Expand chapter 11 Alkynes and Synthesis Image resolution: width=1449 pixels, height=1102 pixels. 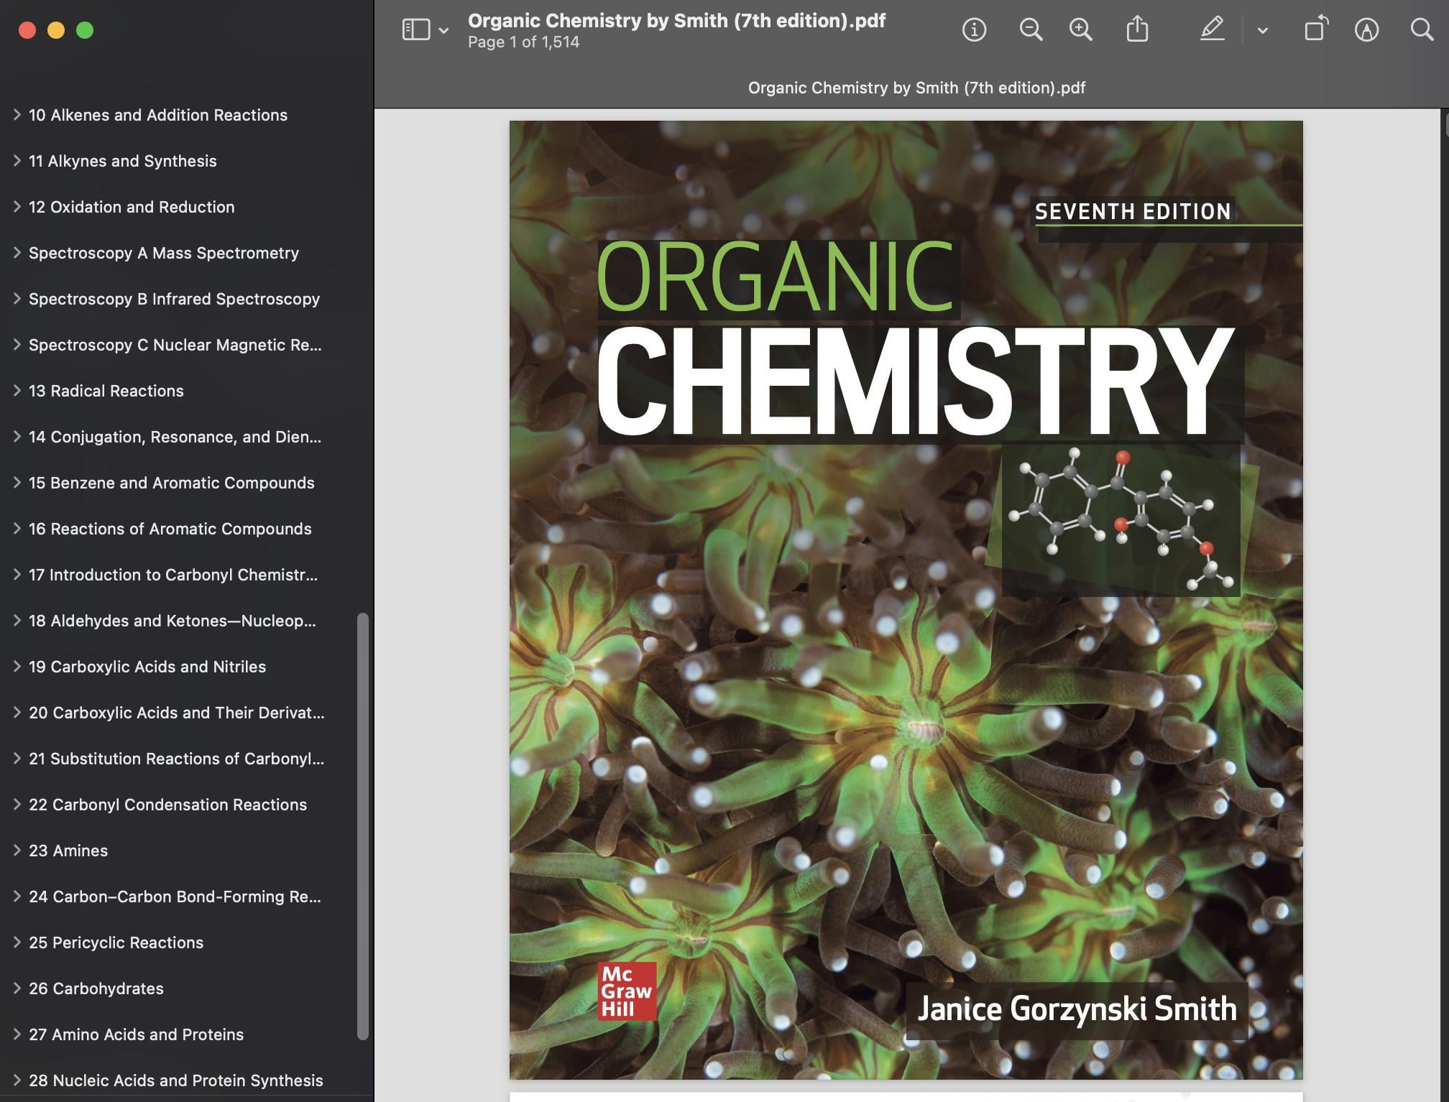point(16,160)
